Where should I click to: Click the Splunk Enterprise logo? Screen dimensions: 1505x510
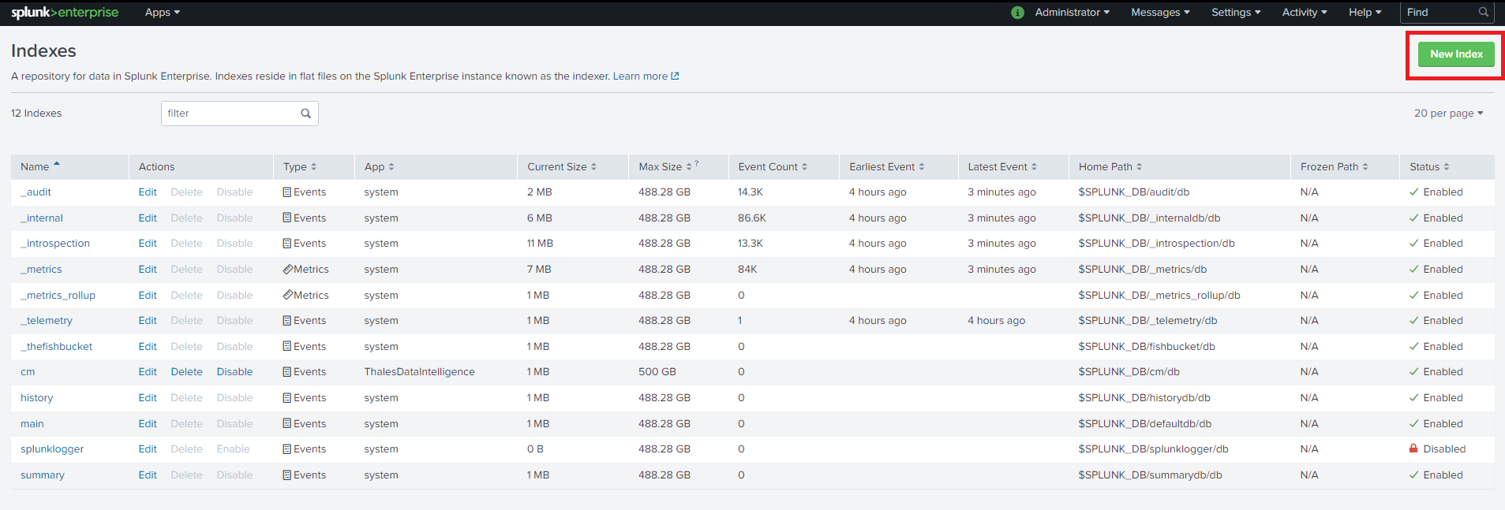pyautogui.click(x=65, y=13)
